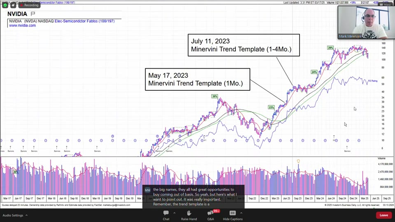Click the Dec 19 date on timeline
The width and height of the screenshot is (395, 222).
point(130,198)
